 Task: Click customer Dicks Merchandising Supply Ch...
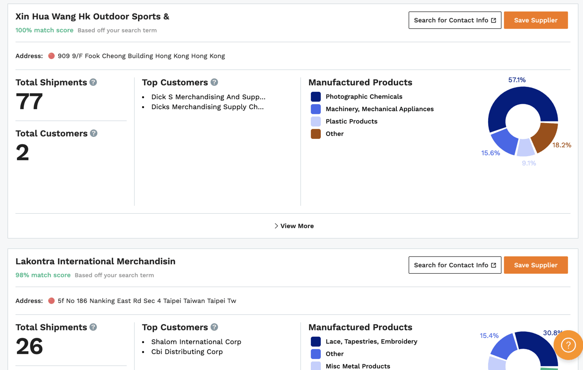[207, 107]
